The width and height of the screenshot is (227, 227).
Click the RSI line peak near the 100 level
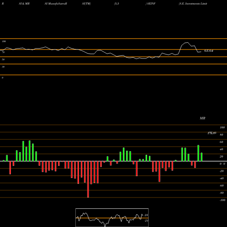point(188,43)
